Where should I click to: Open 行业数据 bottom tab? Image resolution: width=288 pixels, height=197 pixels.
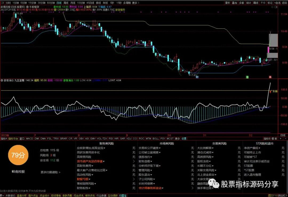(101, 195)
